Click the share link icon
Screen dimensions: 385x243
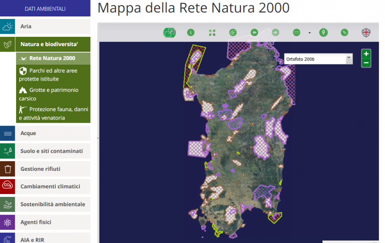tap(344, 33)
